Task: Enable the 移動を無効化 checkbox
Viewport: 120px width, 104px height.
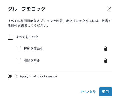Action: click(x=18, y=49)
